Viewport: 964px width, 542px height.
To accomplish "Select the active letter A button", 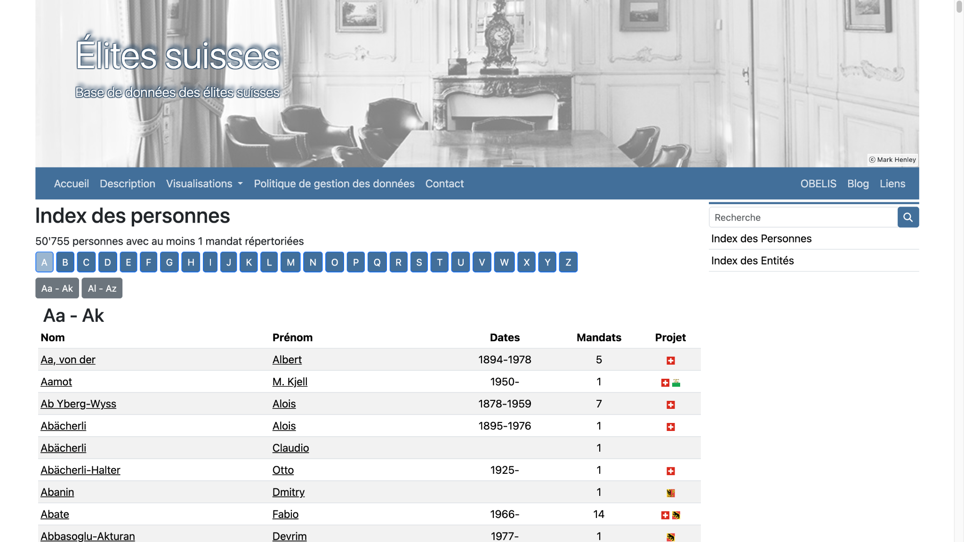I will point(44,262).
